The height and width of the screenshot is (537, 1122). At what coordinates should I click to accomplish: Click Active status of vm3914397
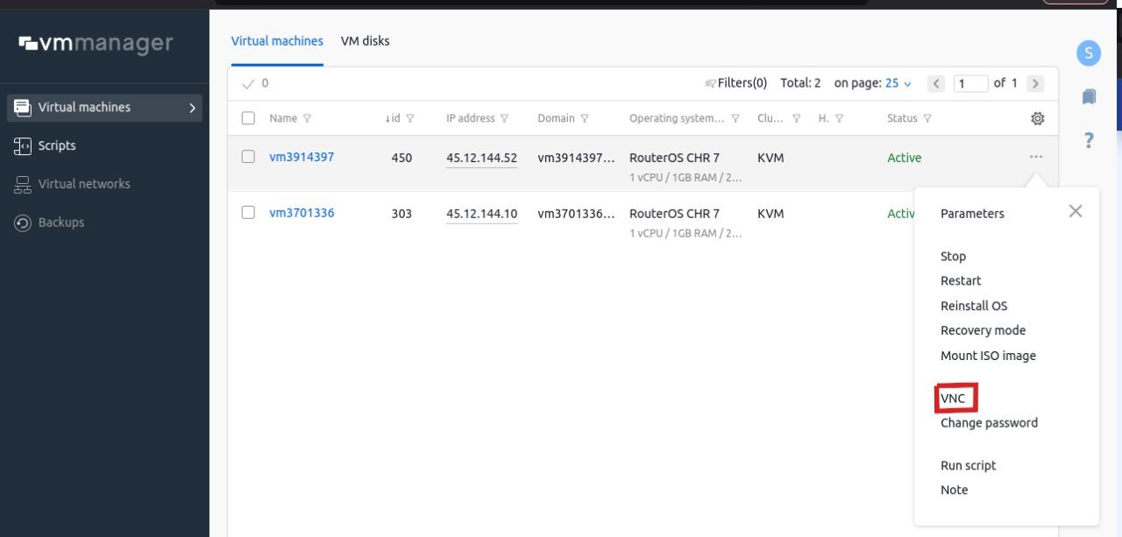tap(904, 159)
